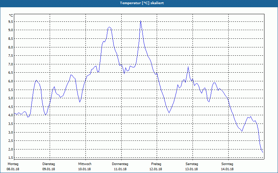Click the 2,0 y-axis label
Image resolution: width=278 pixels, height=173 pixels.
coord(11,149)
